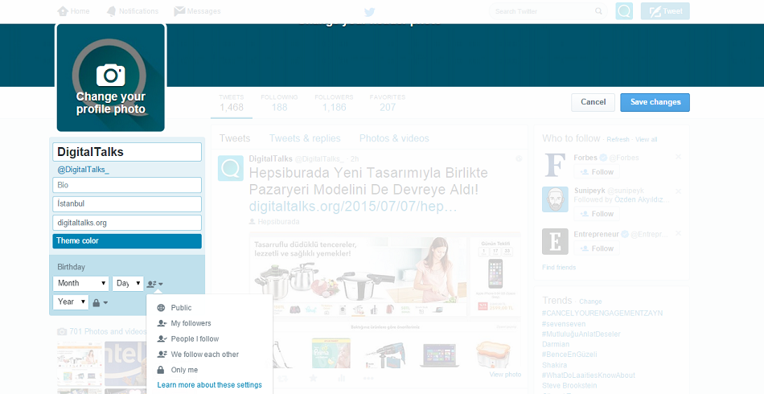Open the Shakira trend
This screenshot has width=764, height=394.
click(554, 365)
